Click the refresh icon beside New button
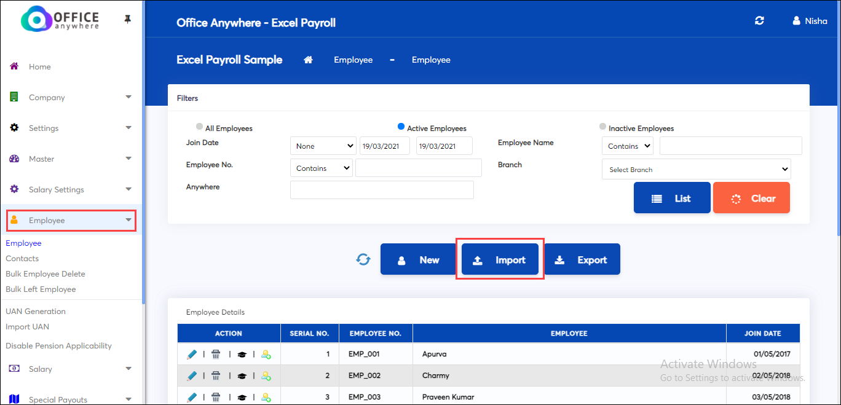The image size is (841, 405). (363, 259)
